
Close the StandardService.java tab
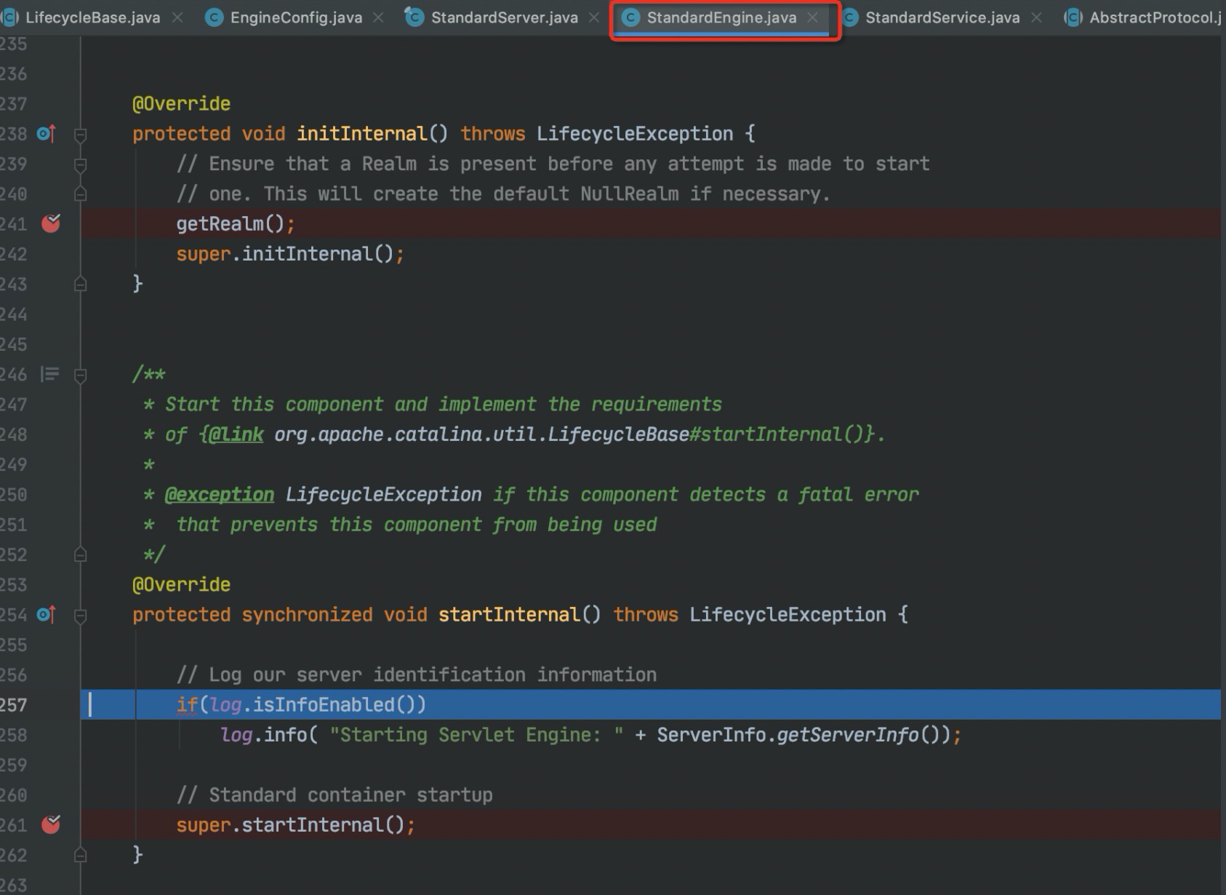pos(1037,17)
